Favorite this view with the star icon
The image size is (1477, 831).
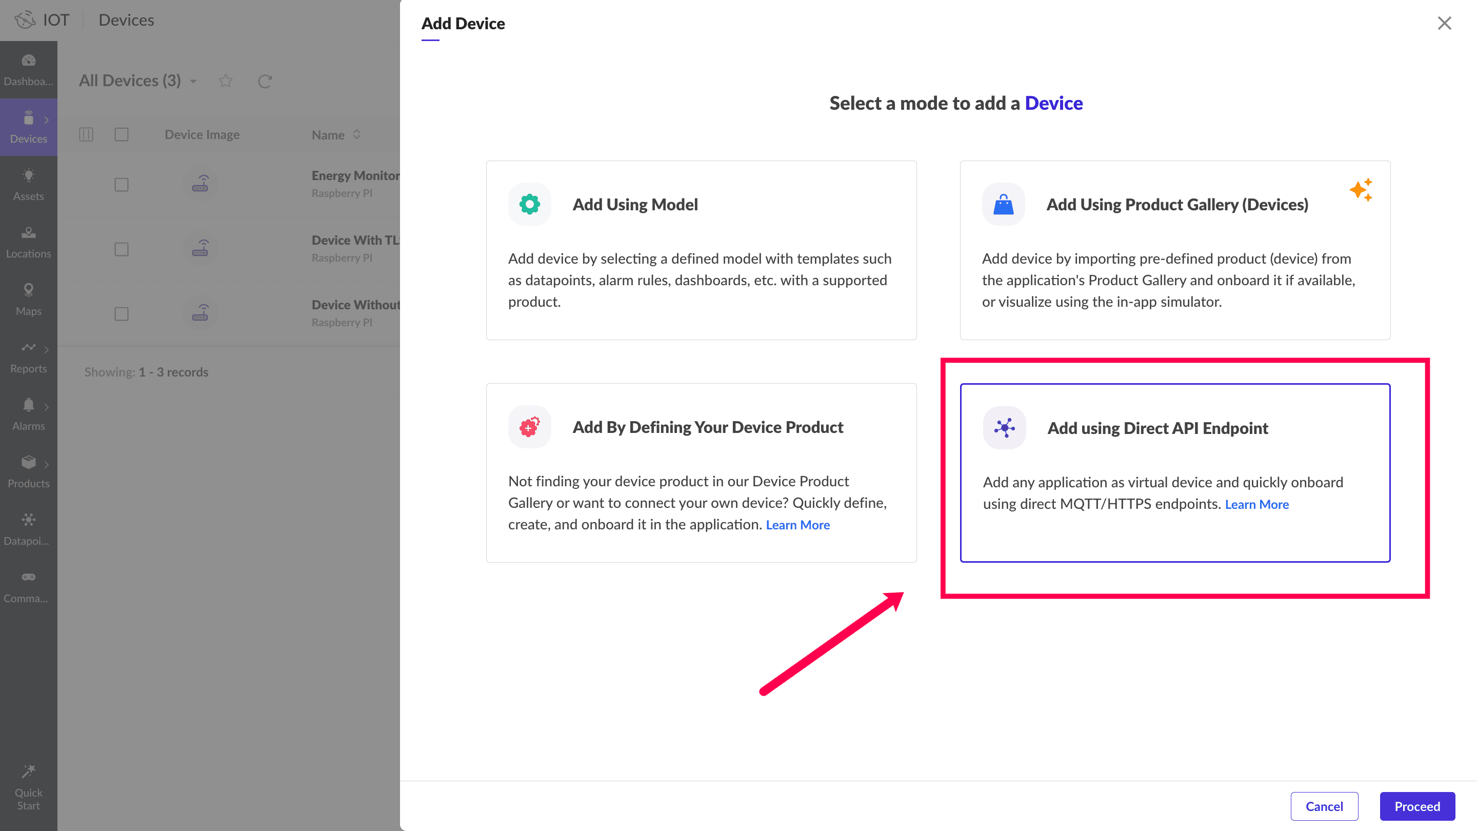click(x=225, y=81)
